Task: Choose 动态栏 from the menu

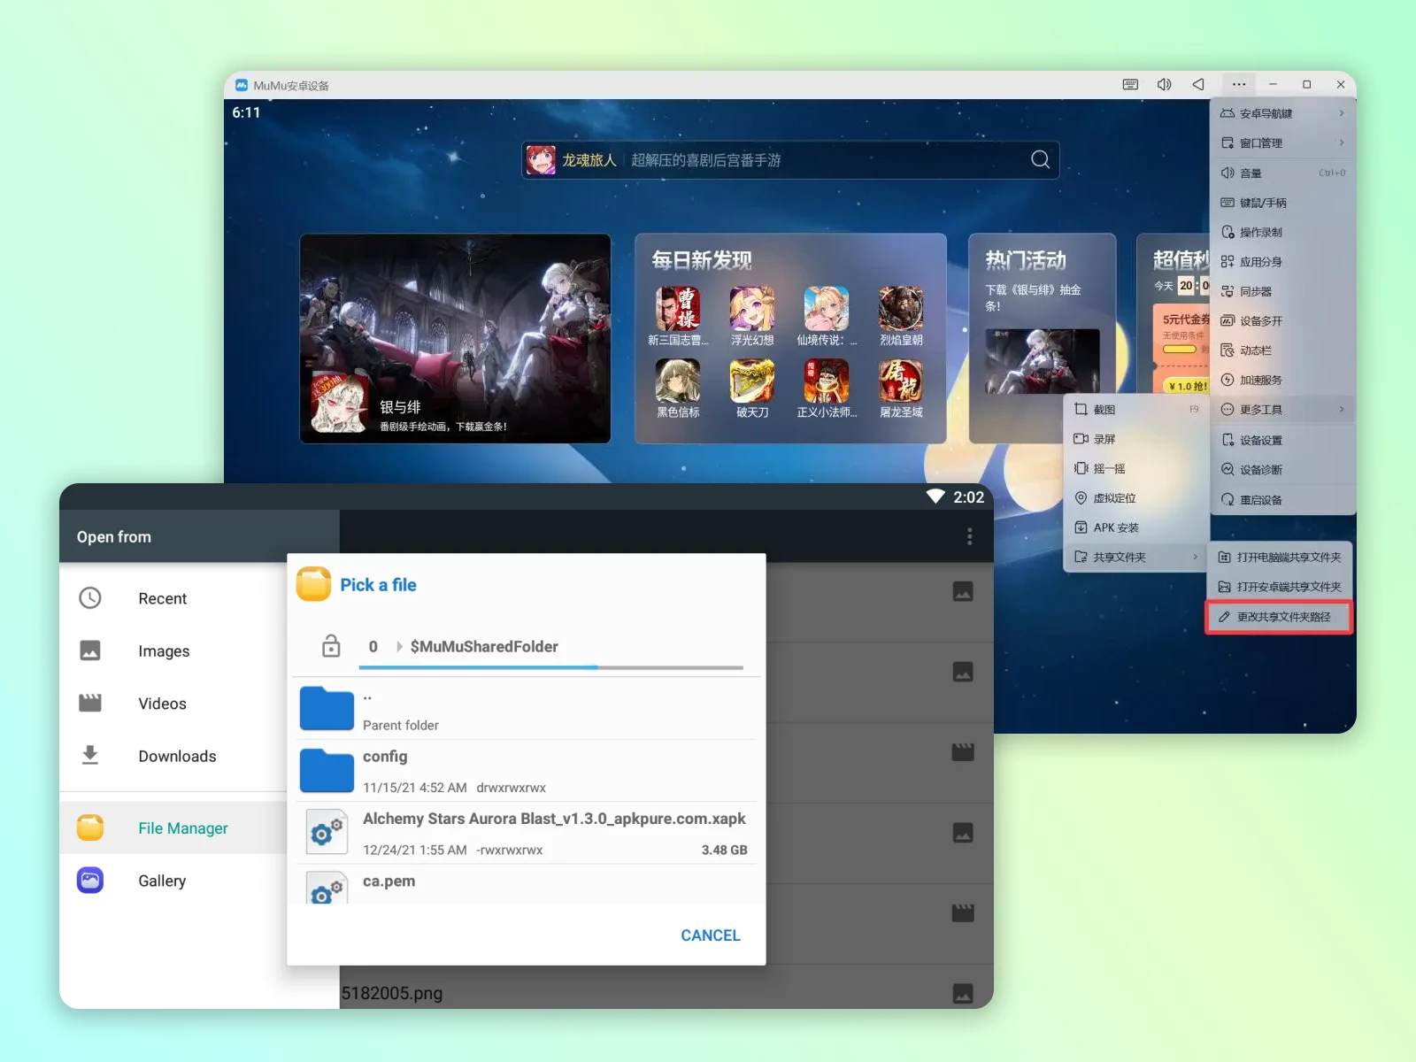Action: tap(1282, 350)
